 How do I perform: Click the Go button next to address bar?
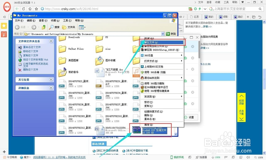pyautogui.click(x=171, y=34)
